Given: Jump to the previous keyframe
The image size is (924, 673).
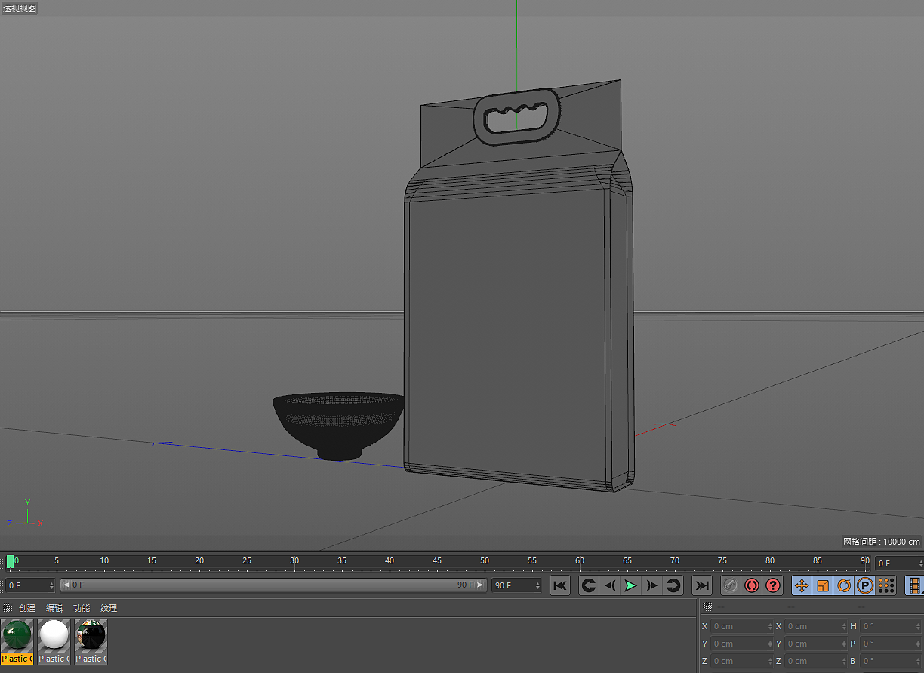Looking at the screenshot, I should [x=589, y=585].
